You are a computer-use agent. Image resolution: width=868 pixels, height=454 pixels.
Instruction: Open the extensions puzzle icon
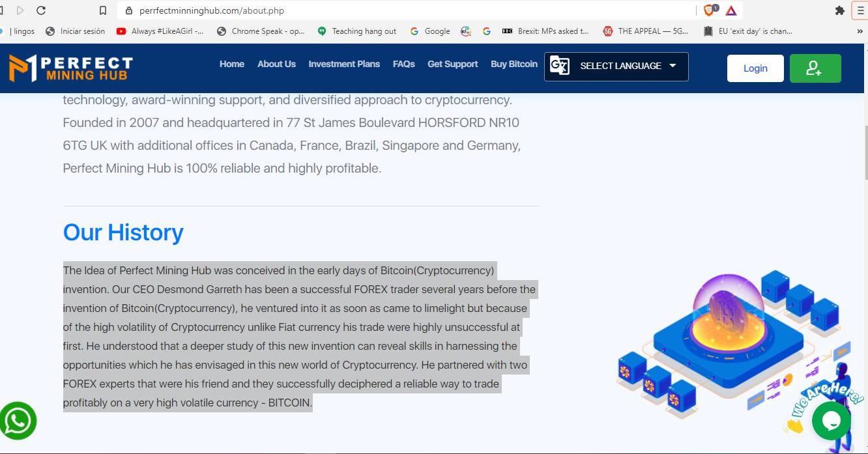(x=839, y=10)
